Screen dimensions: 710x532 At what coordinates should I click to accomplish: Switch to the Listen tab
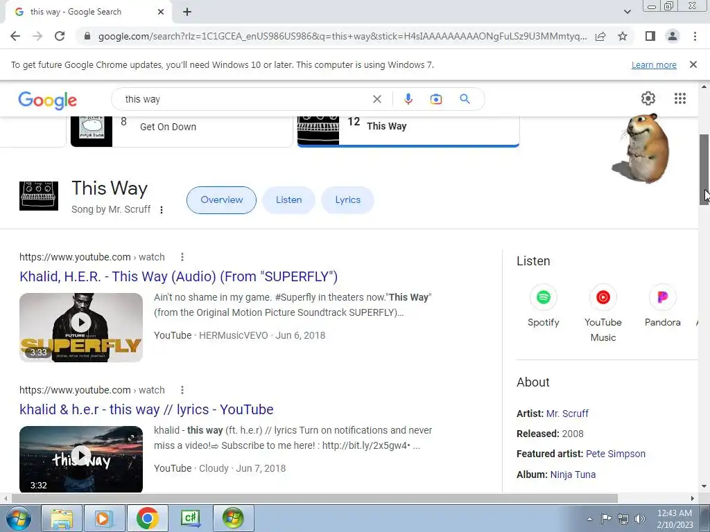tap(288, 200)
